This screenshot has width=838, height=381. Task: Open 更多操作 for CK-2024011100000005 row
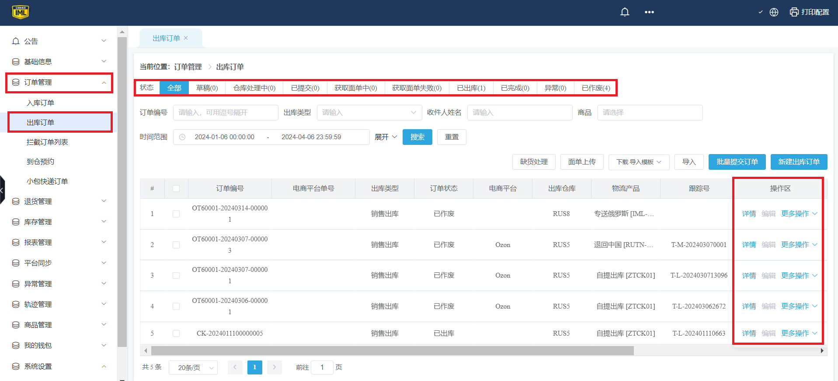799,333
